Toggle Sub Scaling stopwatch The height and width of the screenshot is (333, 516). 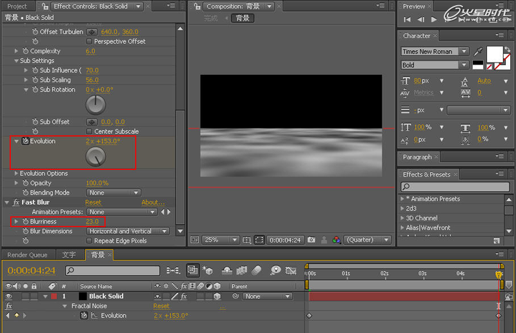tap(35, 80)
